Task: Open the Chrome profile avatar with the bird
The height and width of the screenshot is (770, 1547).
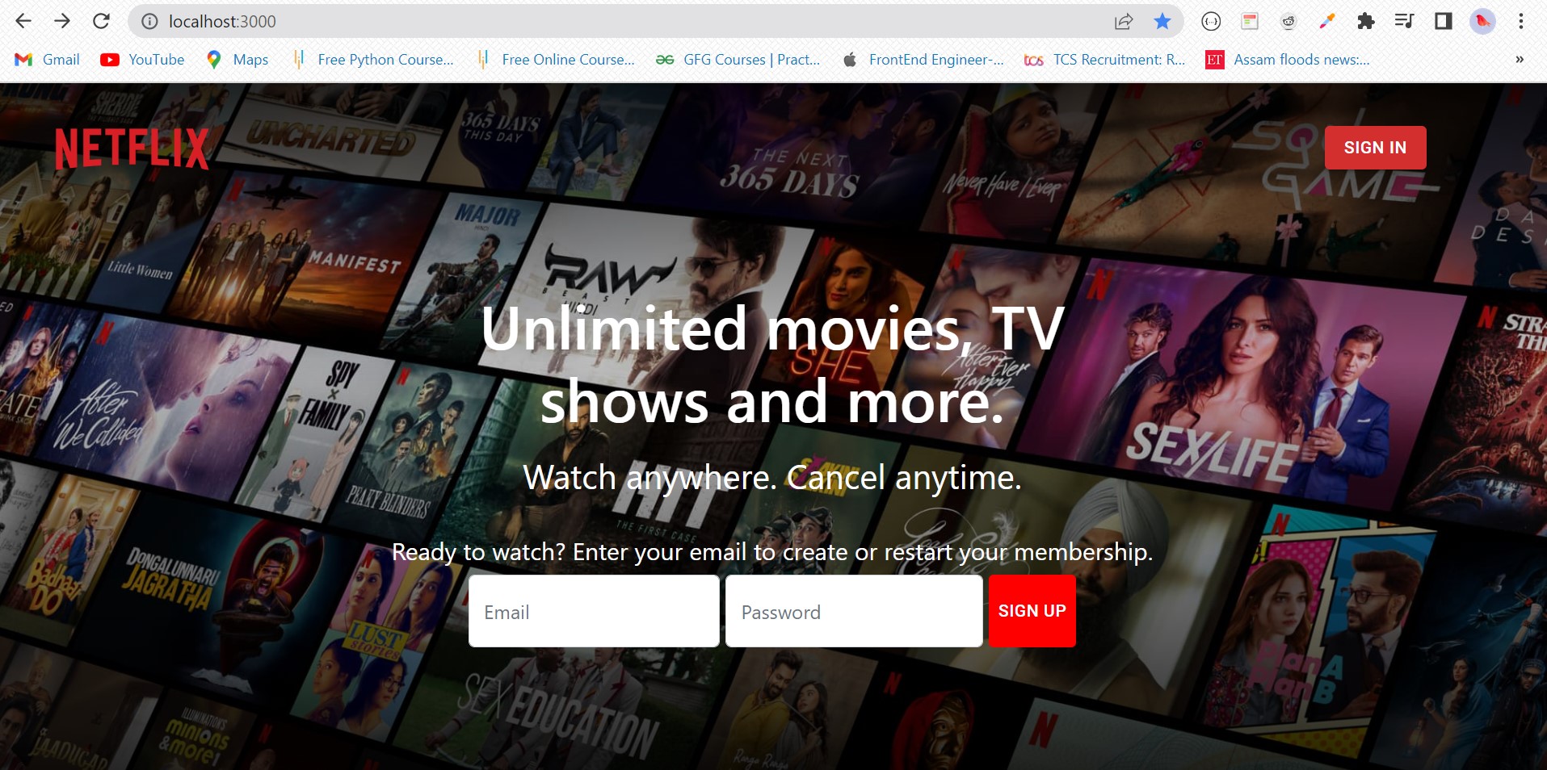Action: pyautogui.click(x=1484, y=22)
